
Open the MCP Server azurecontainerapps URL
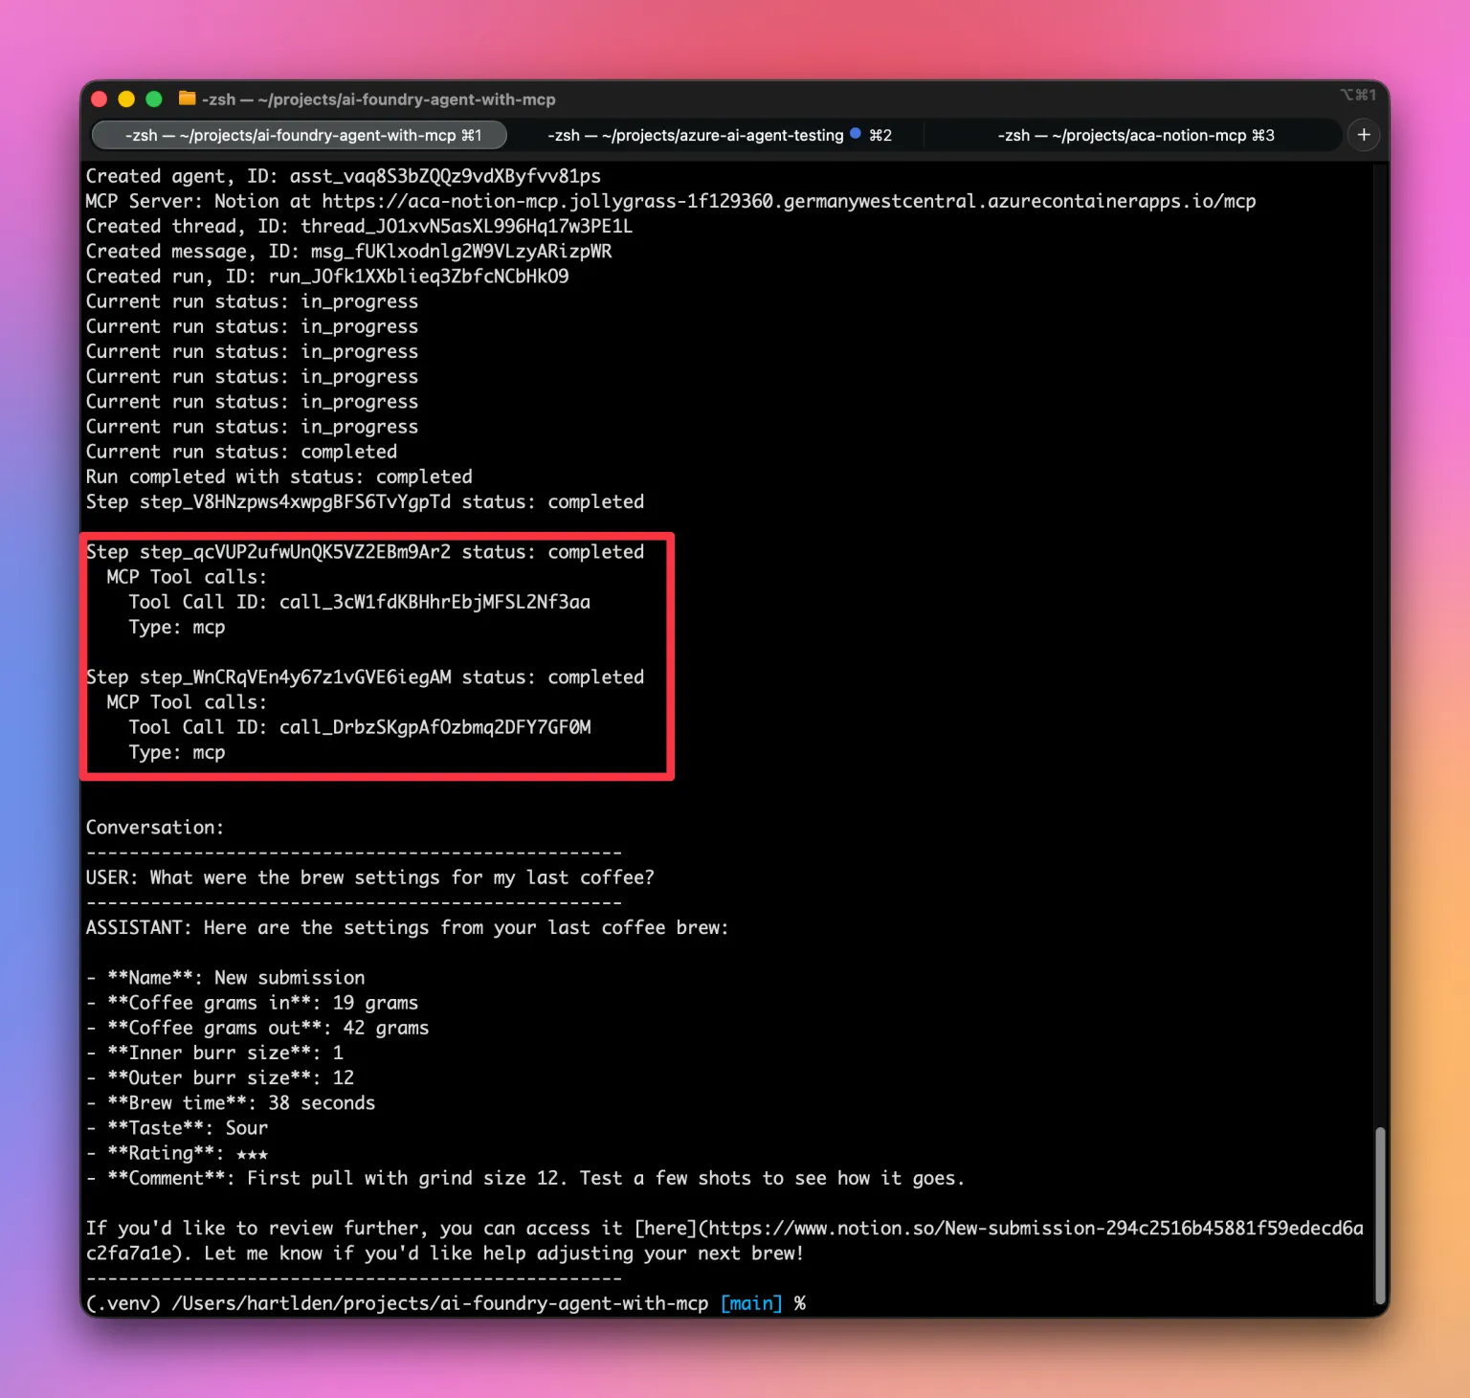click(788, 201)
